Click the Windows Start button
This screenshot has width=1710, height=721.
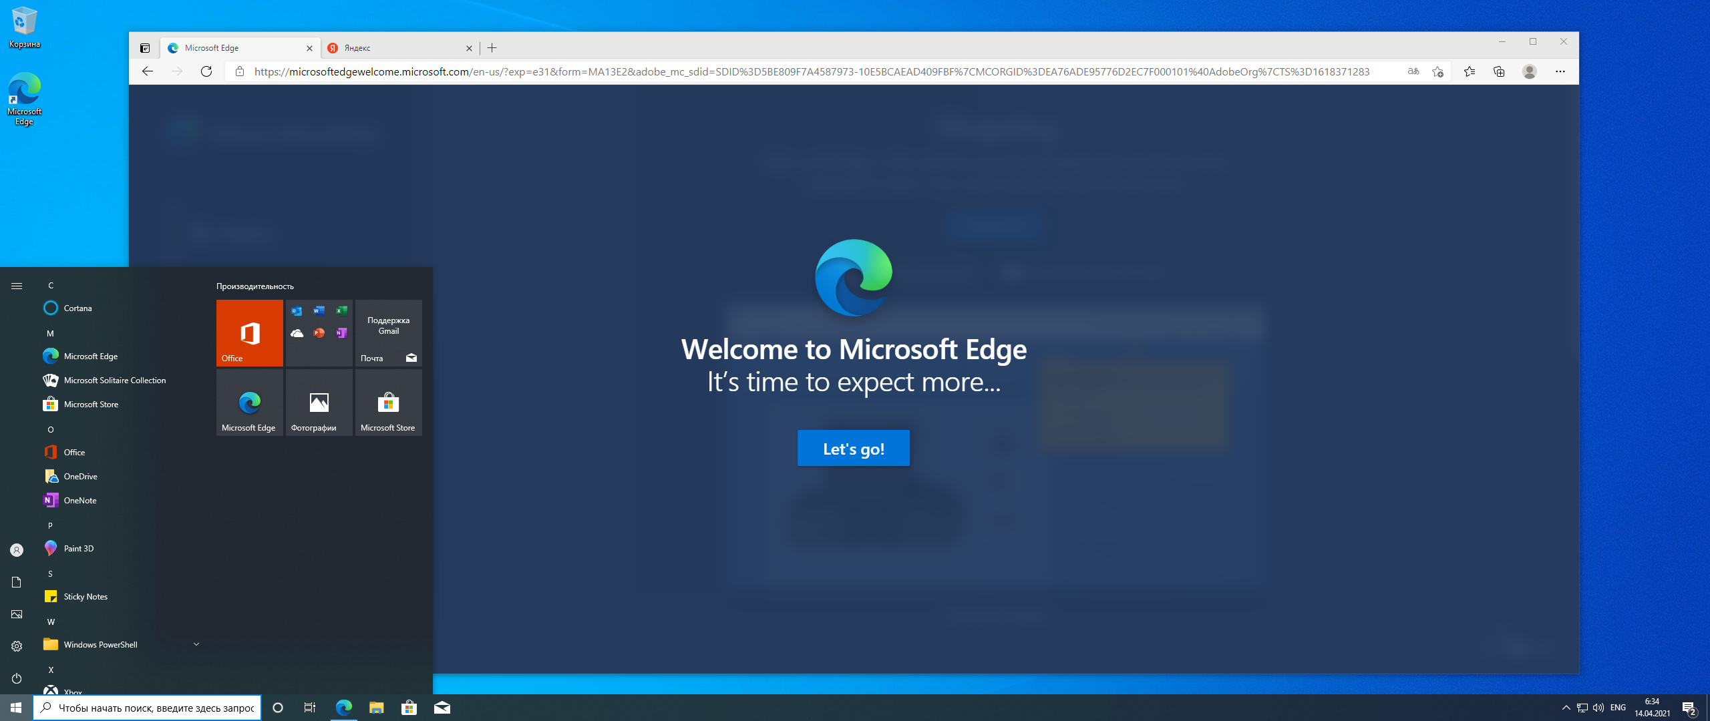click(x=16, y=708)
